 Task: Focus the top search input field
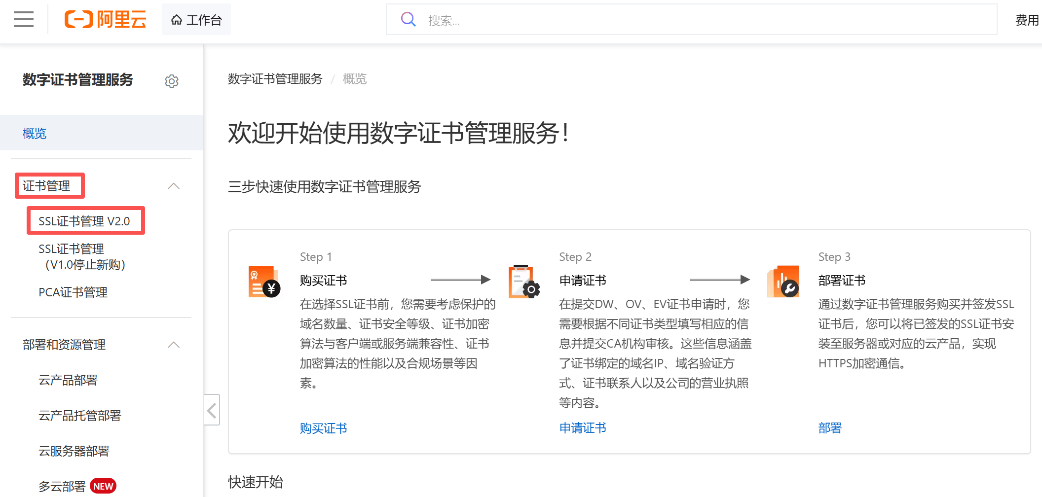(x=691, y=20)
